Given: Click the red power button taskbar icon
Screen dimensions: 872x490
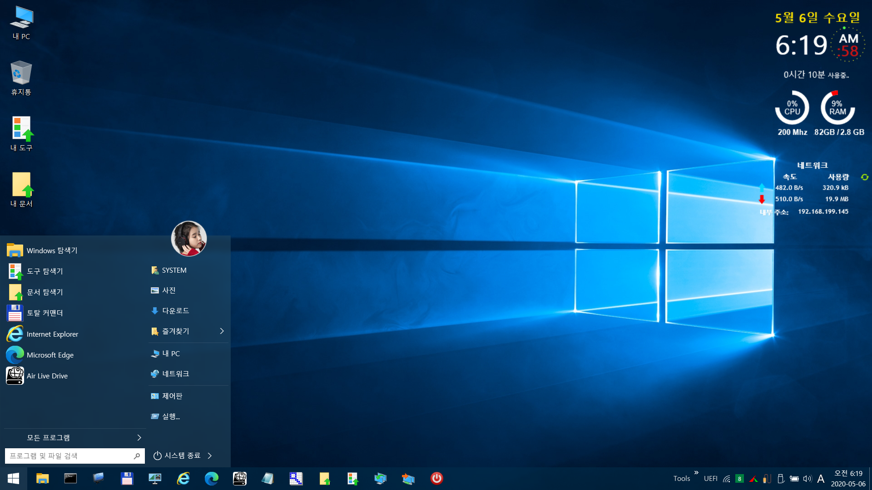Looking at the screenshot, I should [x=436, y=478].
